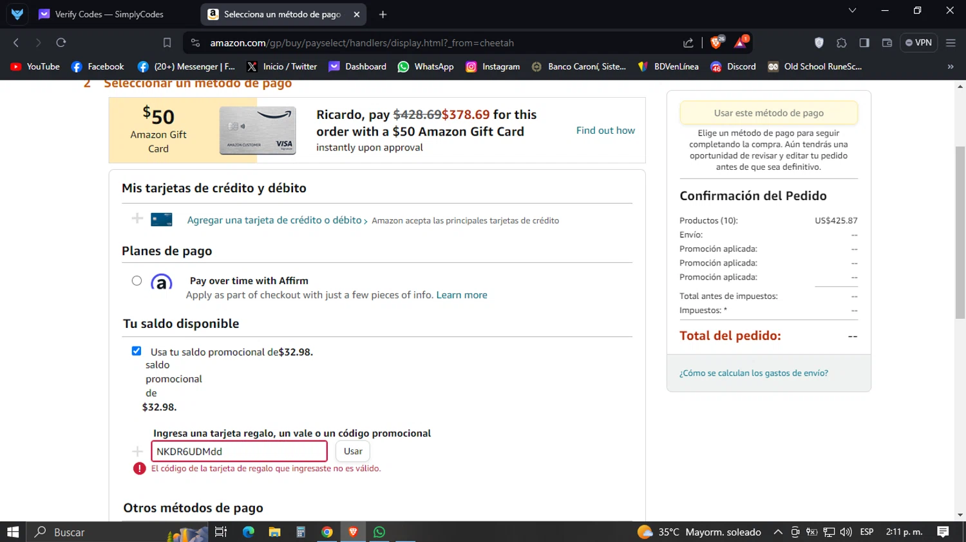Click the scrollbar down arrow
The height and width of the screenshot is (542, 966).
point(960,515)
